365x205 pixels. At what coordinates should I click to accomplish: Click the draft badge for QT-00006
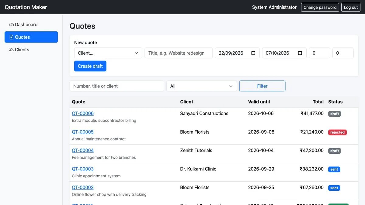click(x=335, y=114)
